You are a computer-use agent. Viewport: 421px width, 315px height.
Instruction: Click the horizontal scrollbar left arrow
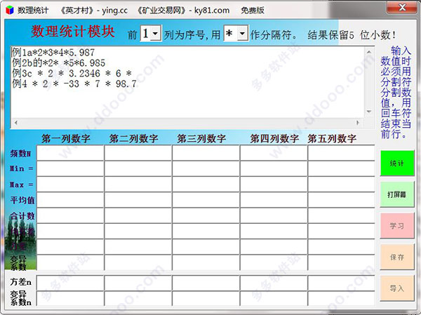tap(16, 123)
